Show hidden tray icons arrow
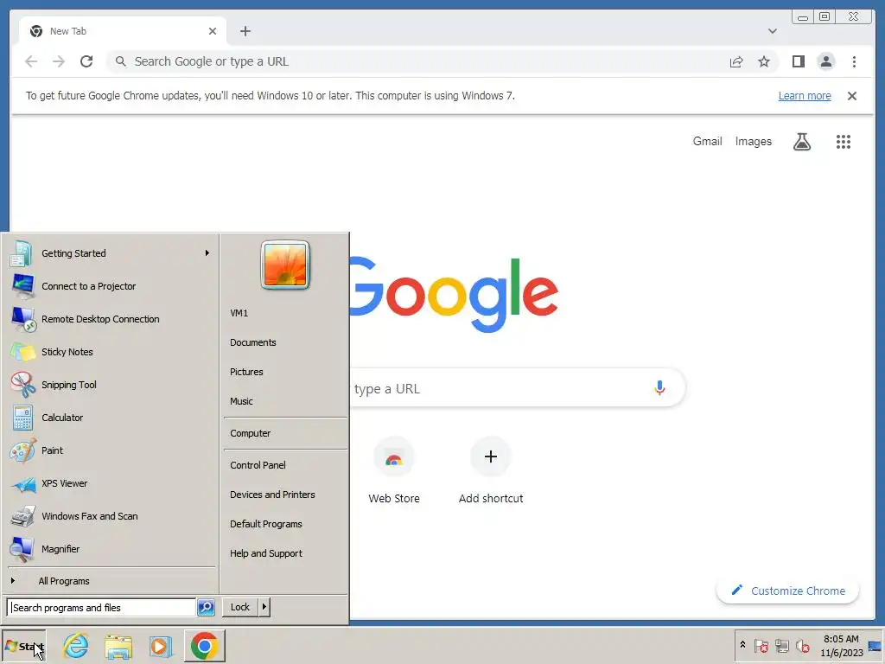885x664 pixels. click(x=742, y=645)
